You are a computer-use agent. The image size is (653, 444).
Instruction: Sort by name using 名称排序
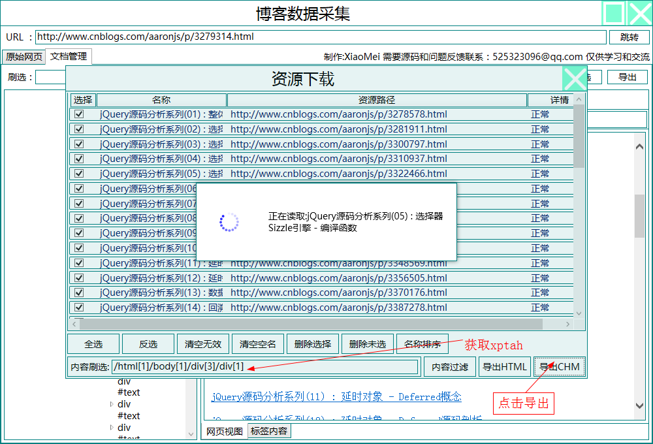coord(422,344)
